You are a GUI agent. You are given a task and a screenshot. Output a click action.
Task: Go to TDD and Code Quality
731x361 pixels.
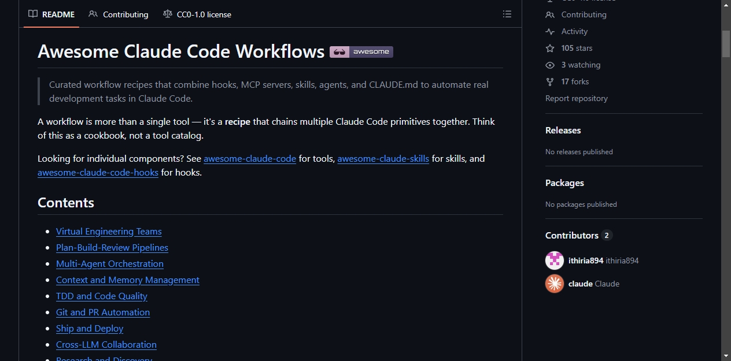[102, 296]
